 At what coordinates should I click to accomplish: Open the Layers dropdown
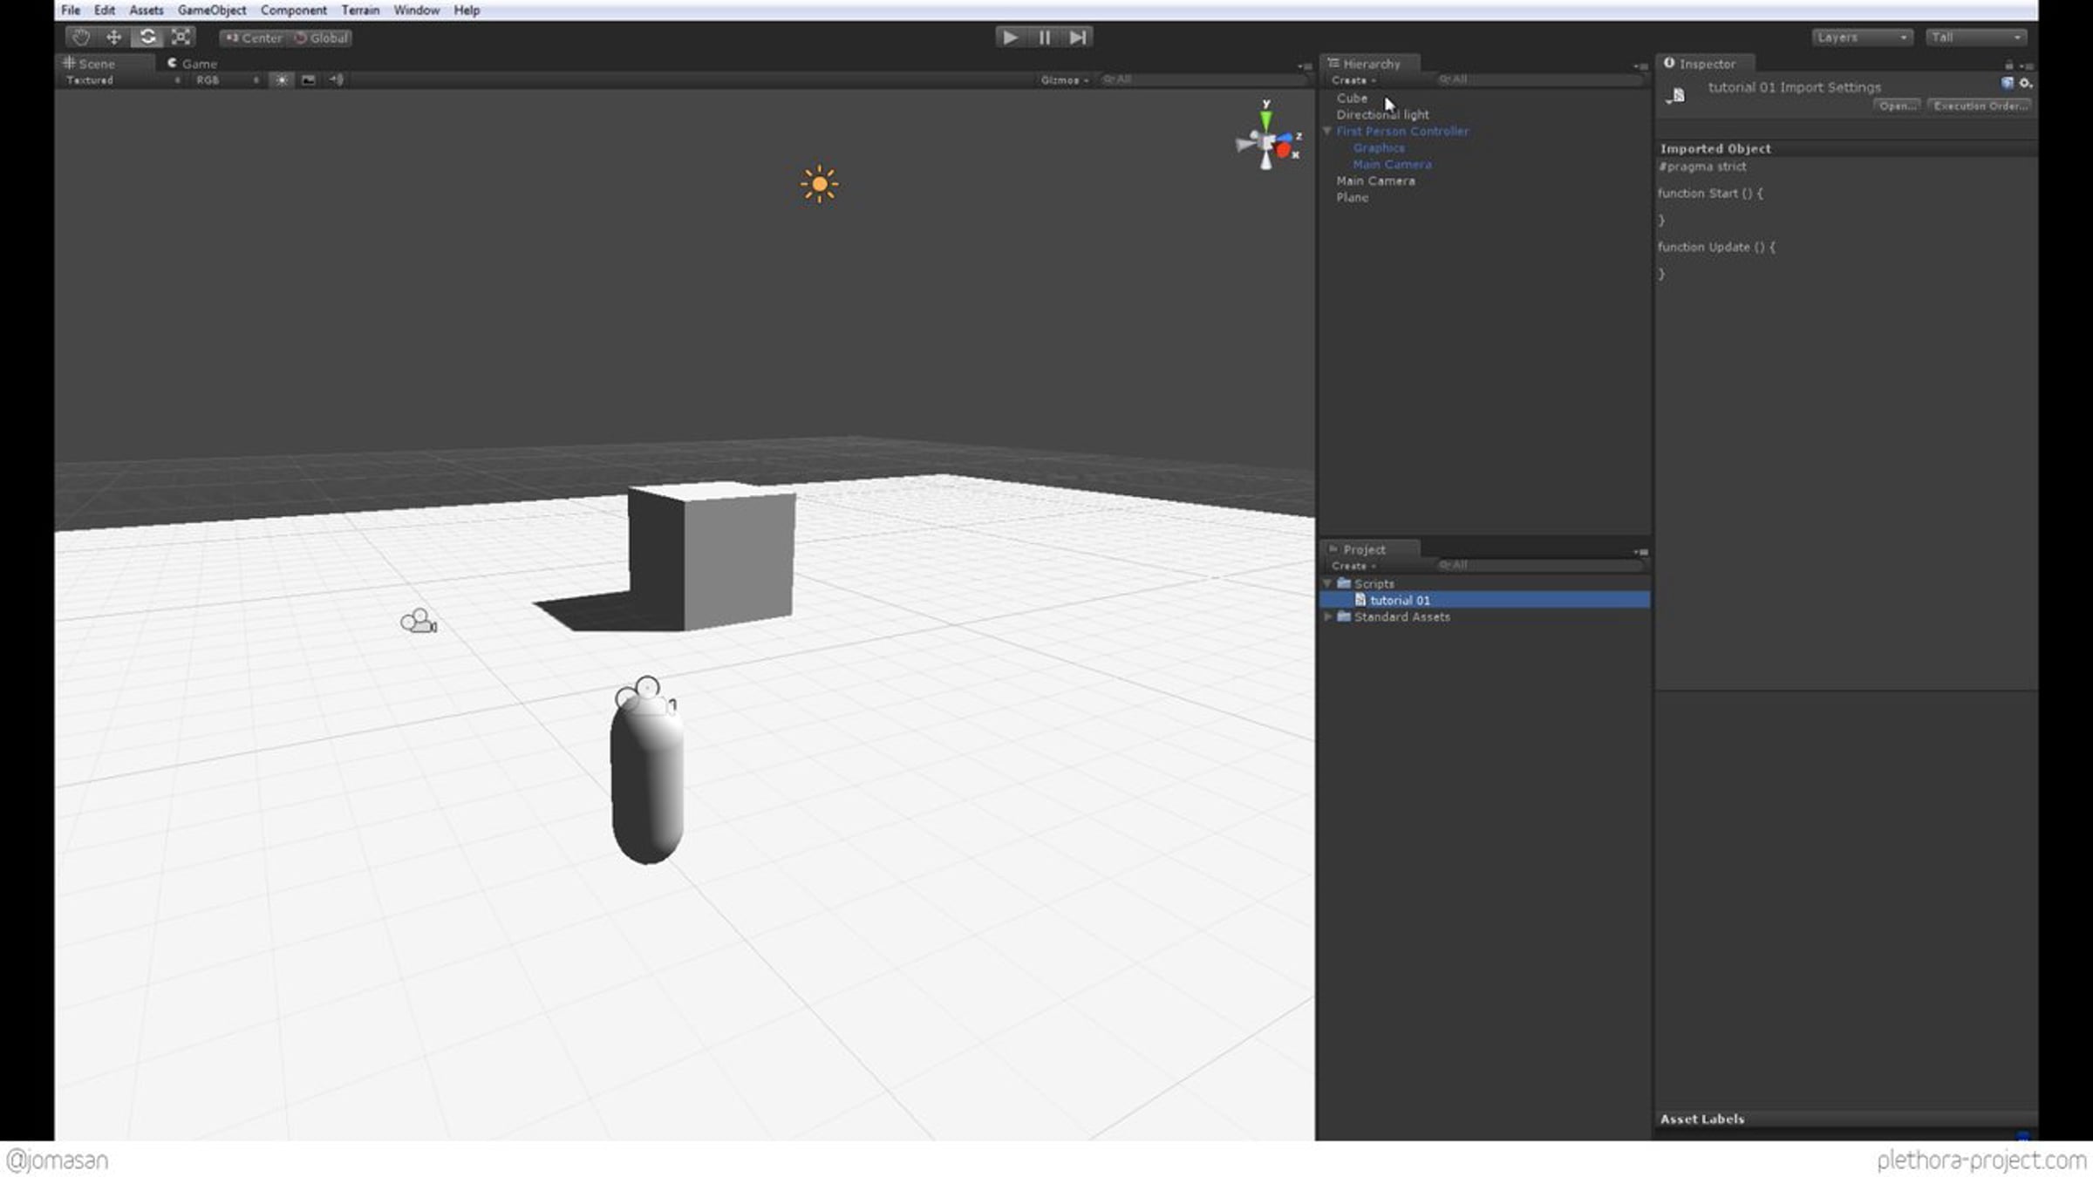point(1862,37)
